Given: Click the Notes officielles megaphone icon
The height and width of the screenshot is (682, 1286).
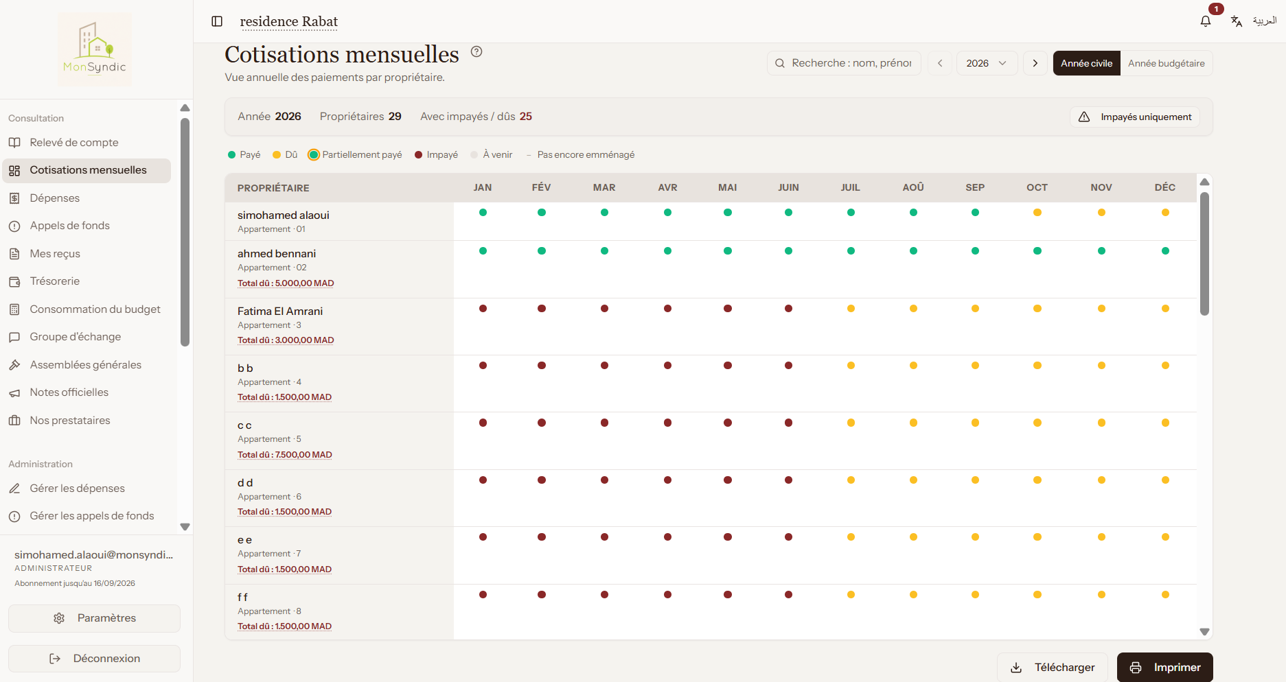Looking at the screenshot, I should pos(14,392).
